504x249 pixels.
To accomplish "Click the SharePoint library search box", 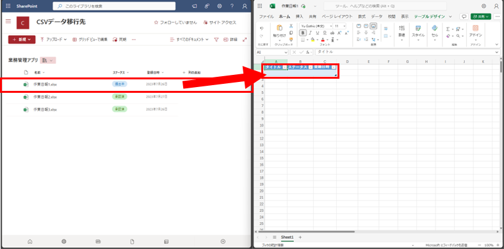I will 114,6.
